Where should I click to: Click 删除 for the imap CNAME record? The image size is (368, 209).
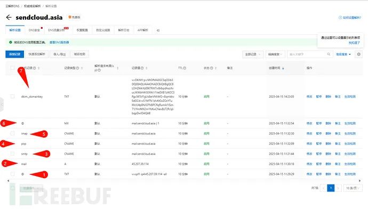(328, 133)
